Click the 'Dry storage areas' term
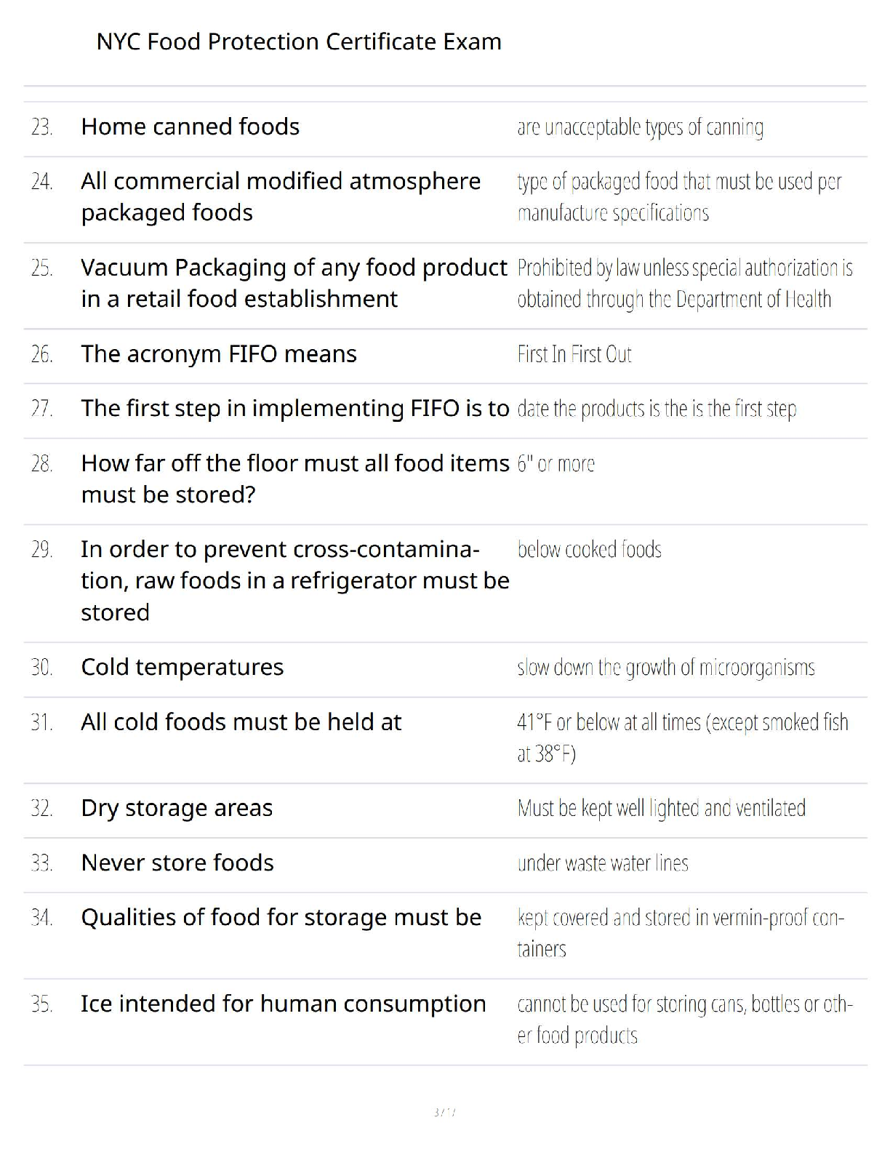 click(x=177, y=808)
